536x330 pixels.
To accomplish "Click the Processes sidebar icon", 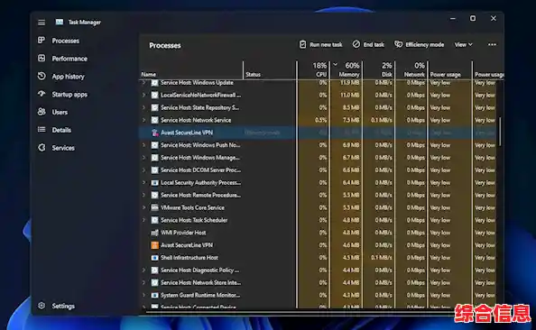I will tap(42, 41).
